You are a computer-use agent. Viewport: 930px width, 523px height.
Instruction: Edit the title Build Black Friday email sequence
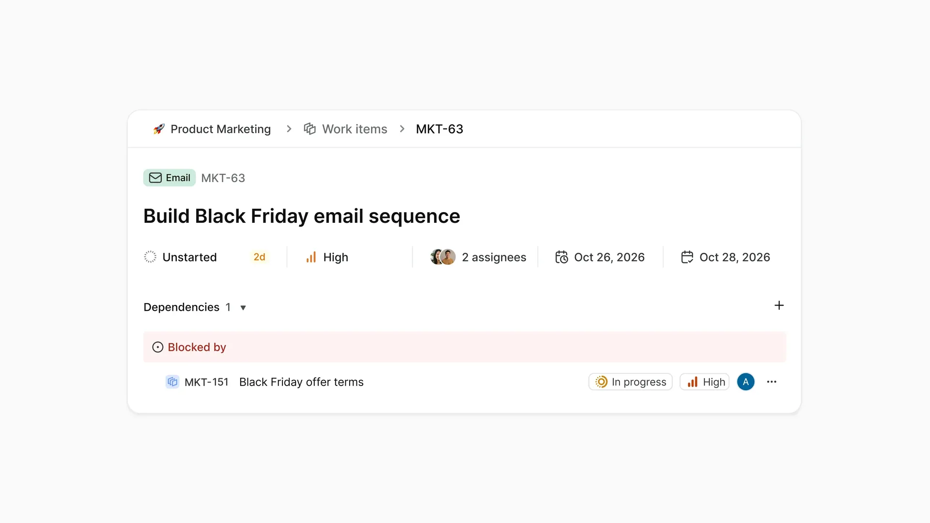[301, 216]
